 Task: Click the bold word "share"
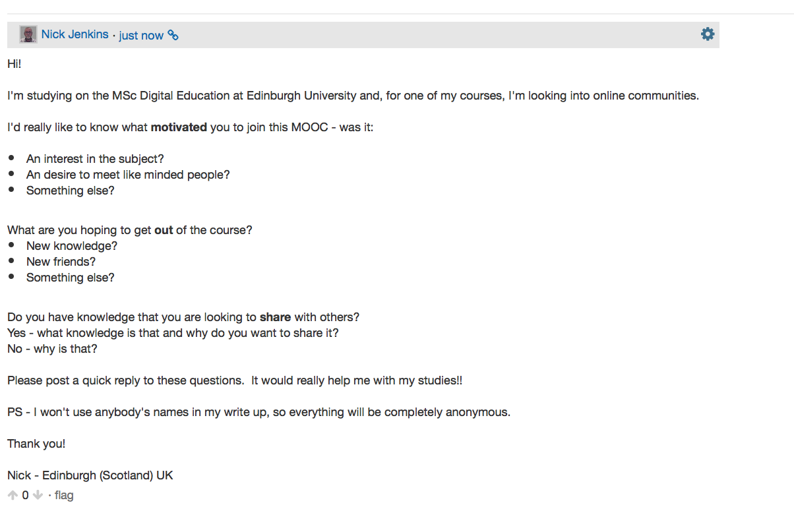click(x=275, y=317)
